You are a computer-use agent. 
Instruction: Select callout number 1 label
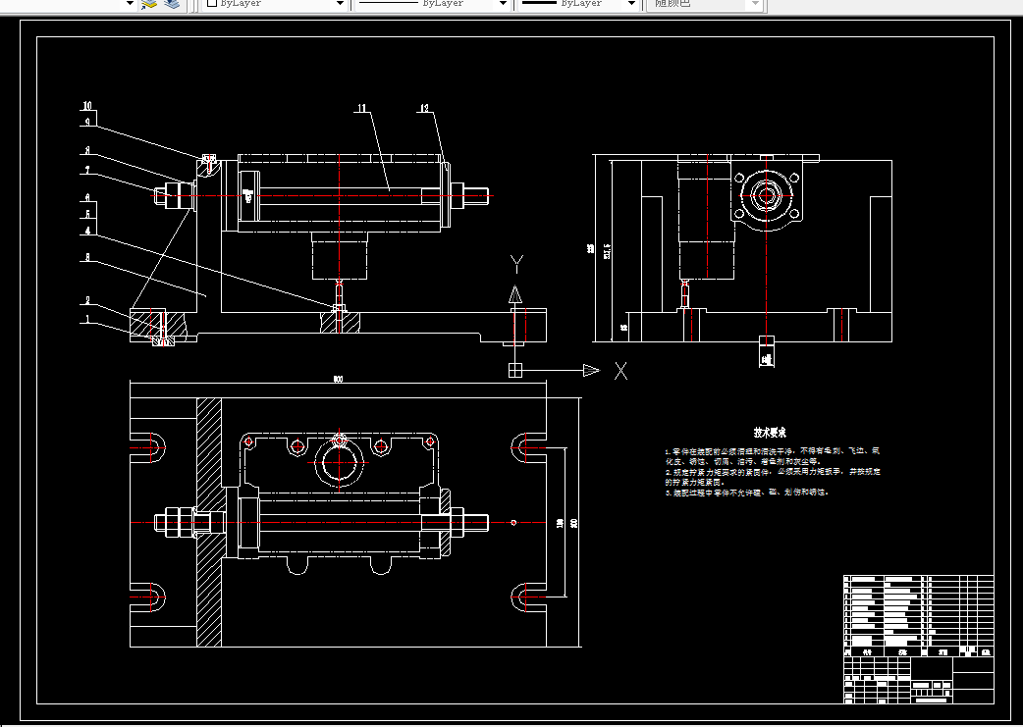coord(87,319)
